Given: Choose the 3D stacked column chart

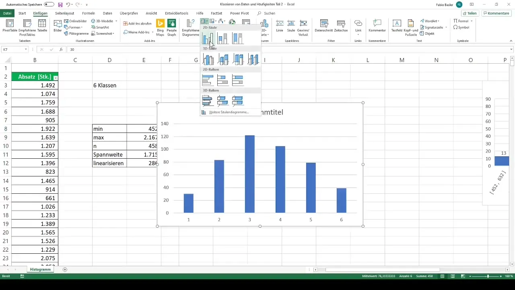Looking at the screenshot, I should [x=223, y=59].
